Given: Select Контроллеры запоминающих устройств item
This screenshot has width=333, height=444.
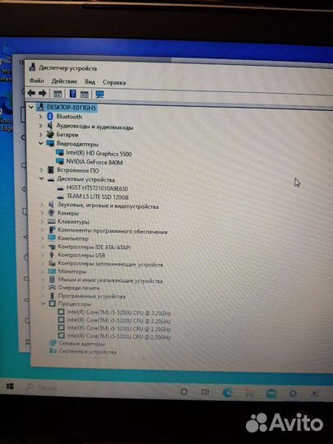Looking at the screenshot, I should pyautogui.click(x=110, y=264).
